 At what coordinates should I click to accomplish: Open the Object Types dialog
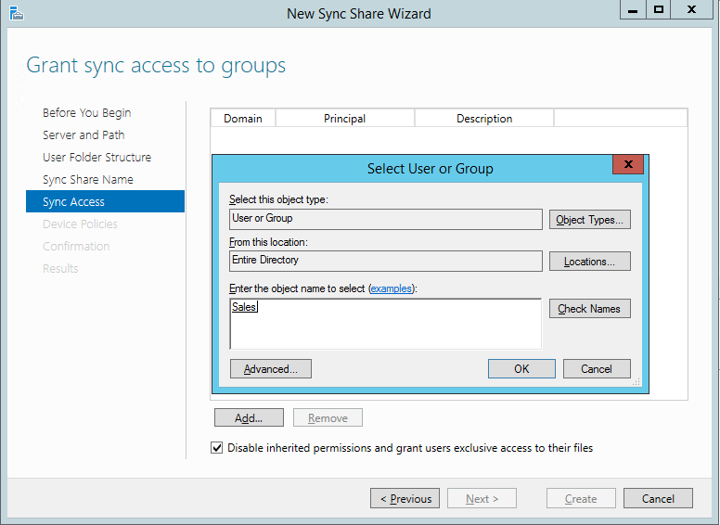(x=589, y=220)
